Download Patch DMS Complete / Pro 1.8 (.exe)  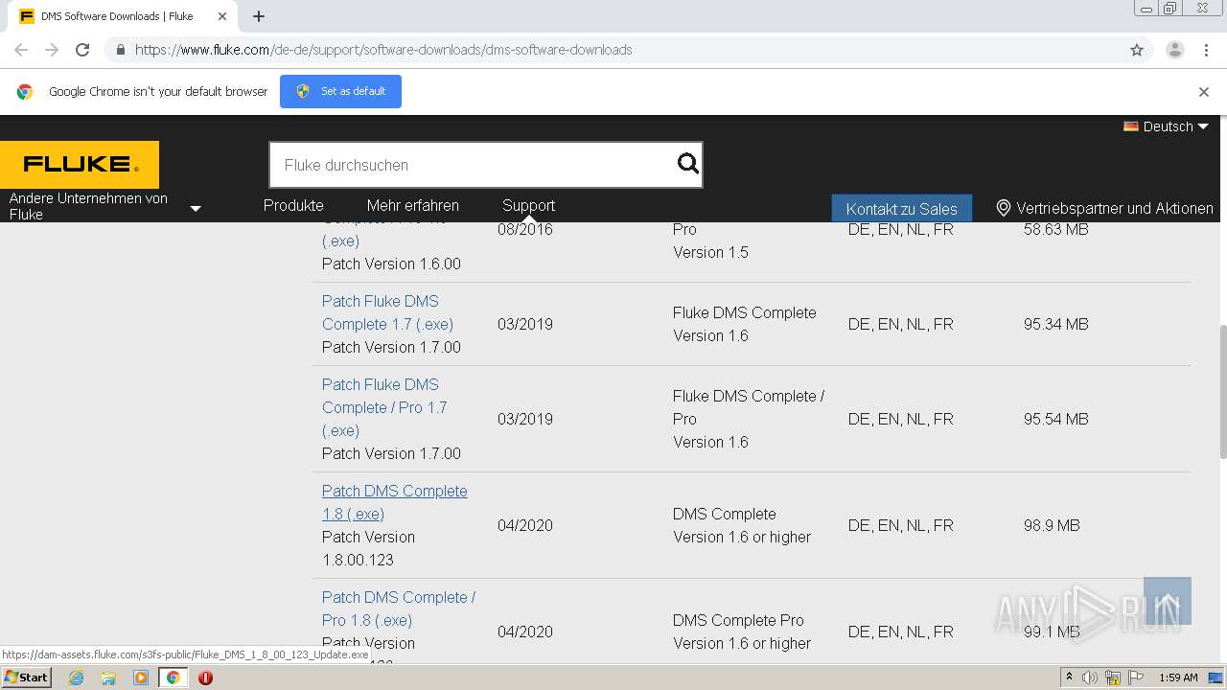click(399, 609)
